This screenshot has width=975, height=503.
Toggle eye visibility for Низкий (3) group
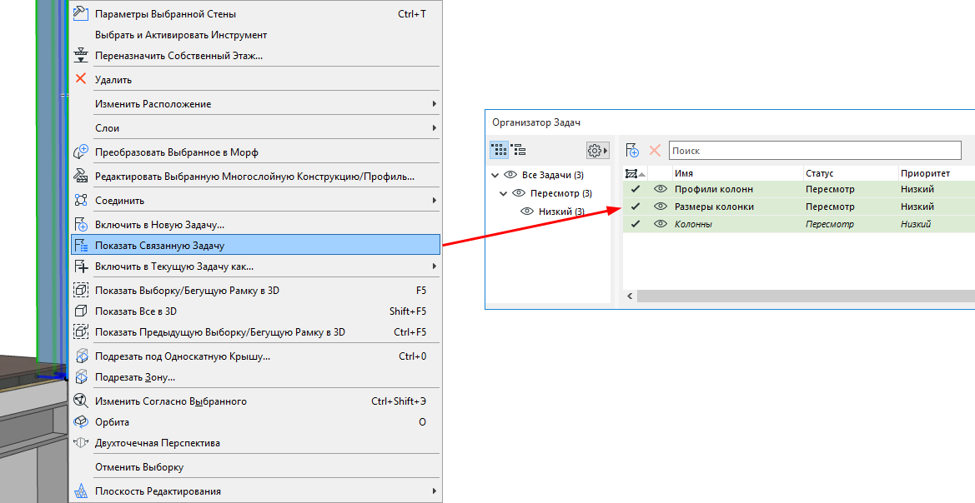tap(527, 212)
